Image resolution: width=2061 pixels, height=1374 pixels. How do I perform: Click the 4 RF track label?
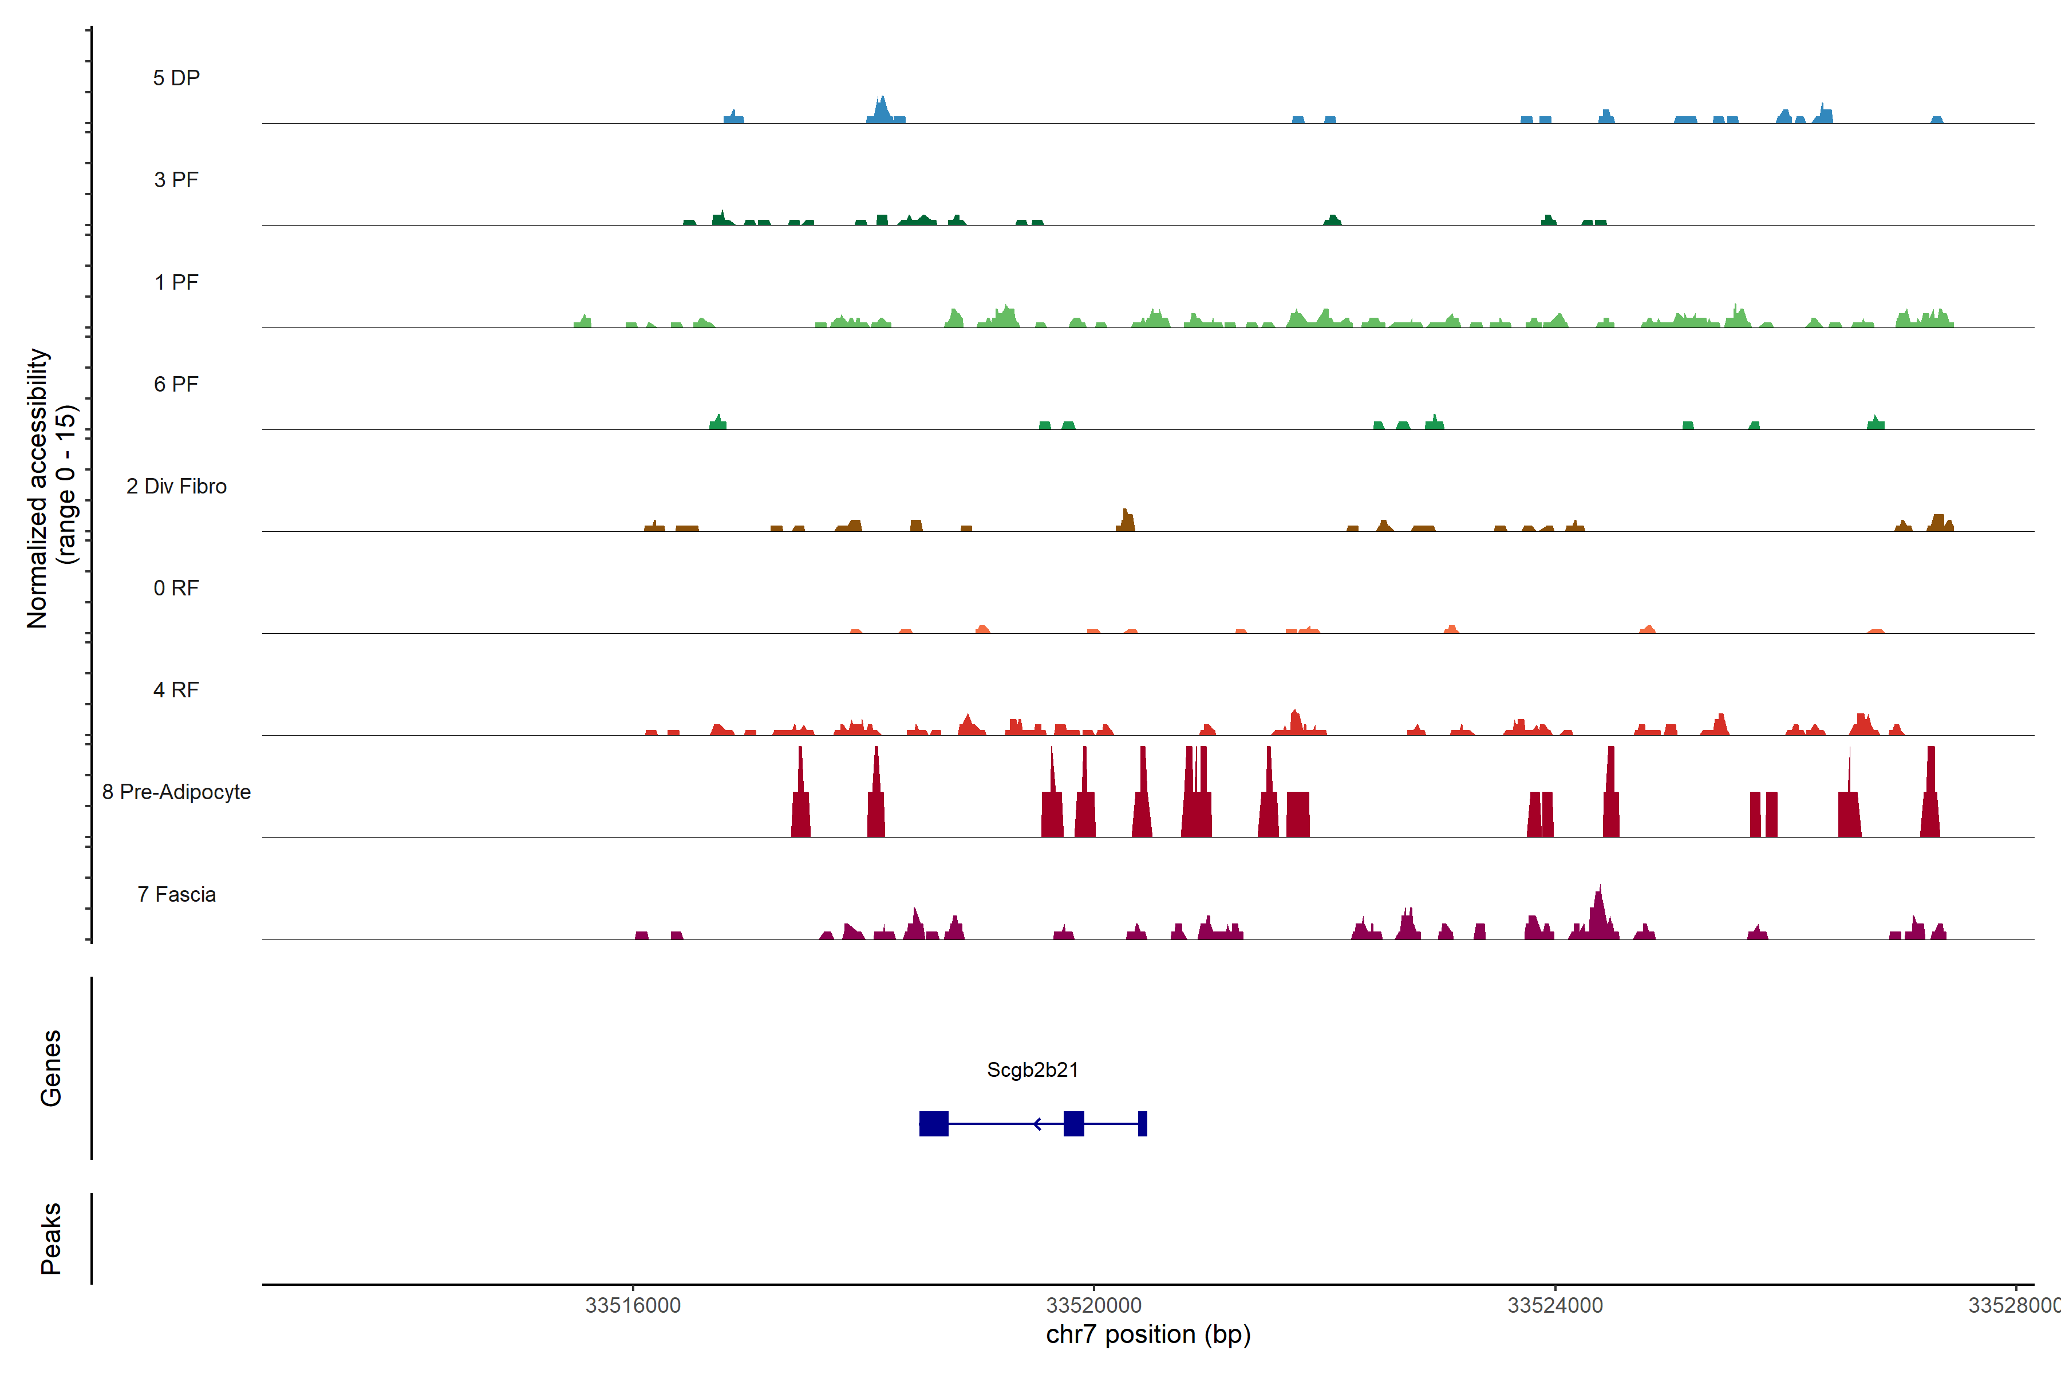(176, 690)
